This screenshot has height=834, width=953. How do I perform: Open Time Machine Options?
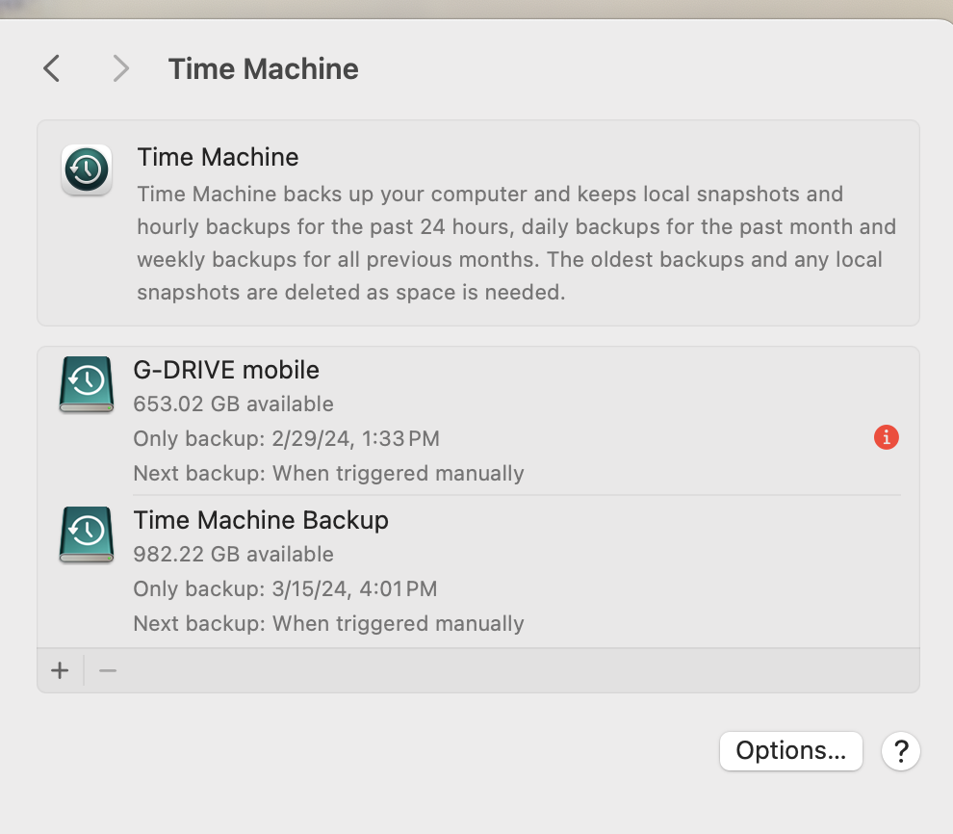click(x=790, y=751)
